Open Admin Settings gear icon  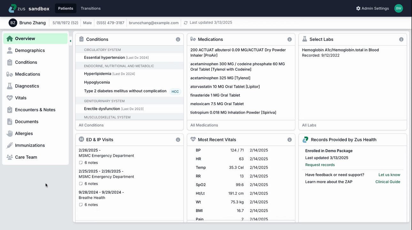[x=358, y=8]
